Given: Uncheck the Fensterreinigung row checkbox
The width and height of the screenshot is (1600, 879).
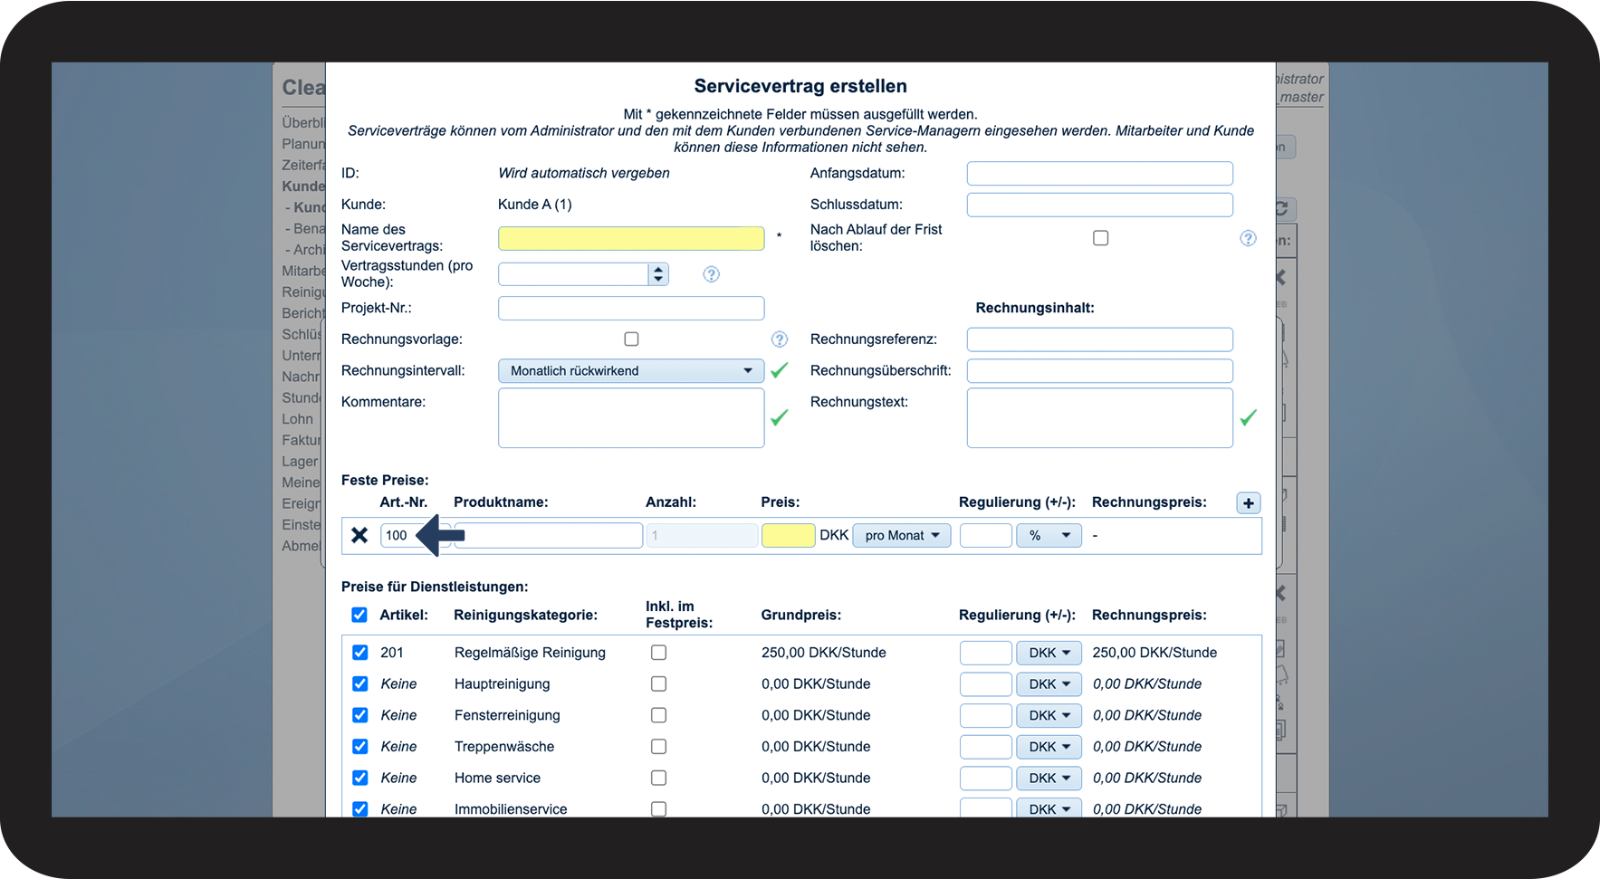Looking at the screenshot, I should [359, 715].
